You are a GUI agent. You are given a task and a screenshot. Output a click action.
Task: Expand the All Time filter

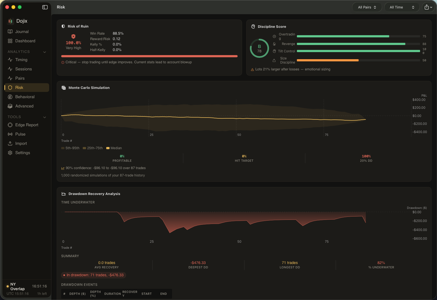click(x=402, y=7)
